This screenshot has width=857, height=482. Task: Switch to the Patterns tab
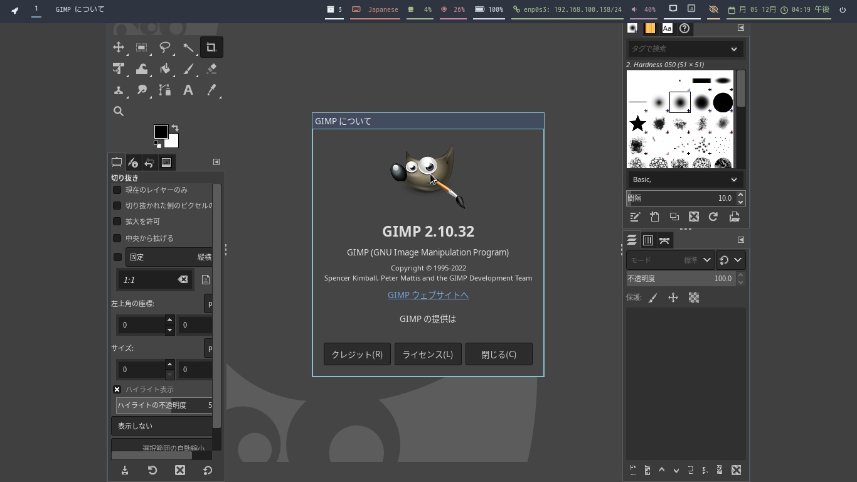(x=650, y=28)
